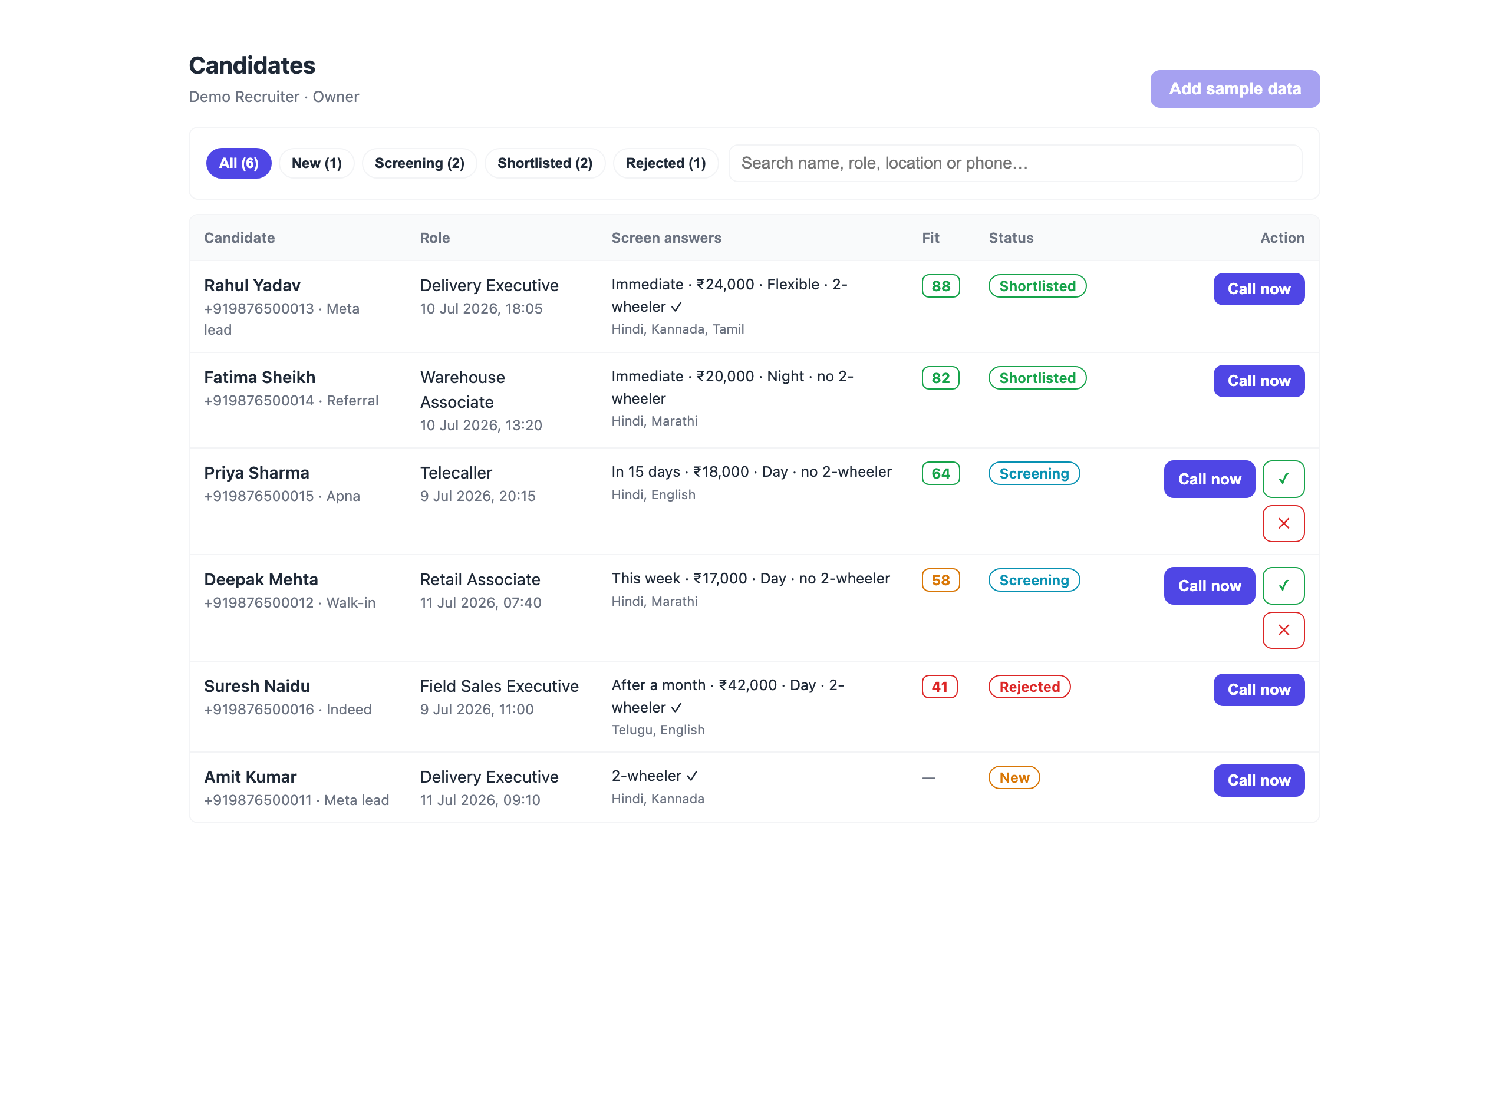Click the Add sample data button
The image size is (1509, 1108).
(1235, 88)
